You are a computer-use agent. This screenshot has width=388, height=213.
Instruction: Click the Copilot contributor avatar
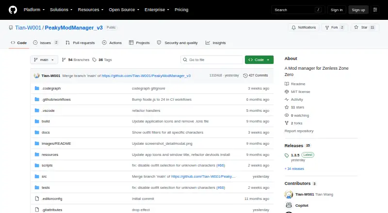coord(289,205)
